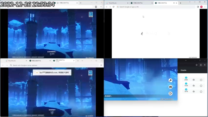208x117 pixels.
Task: Select the radio circle in row 1979
Action: 201,92
